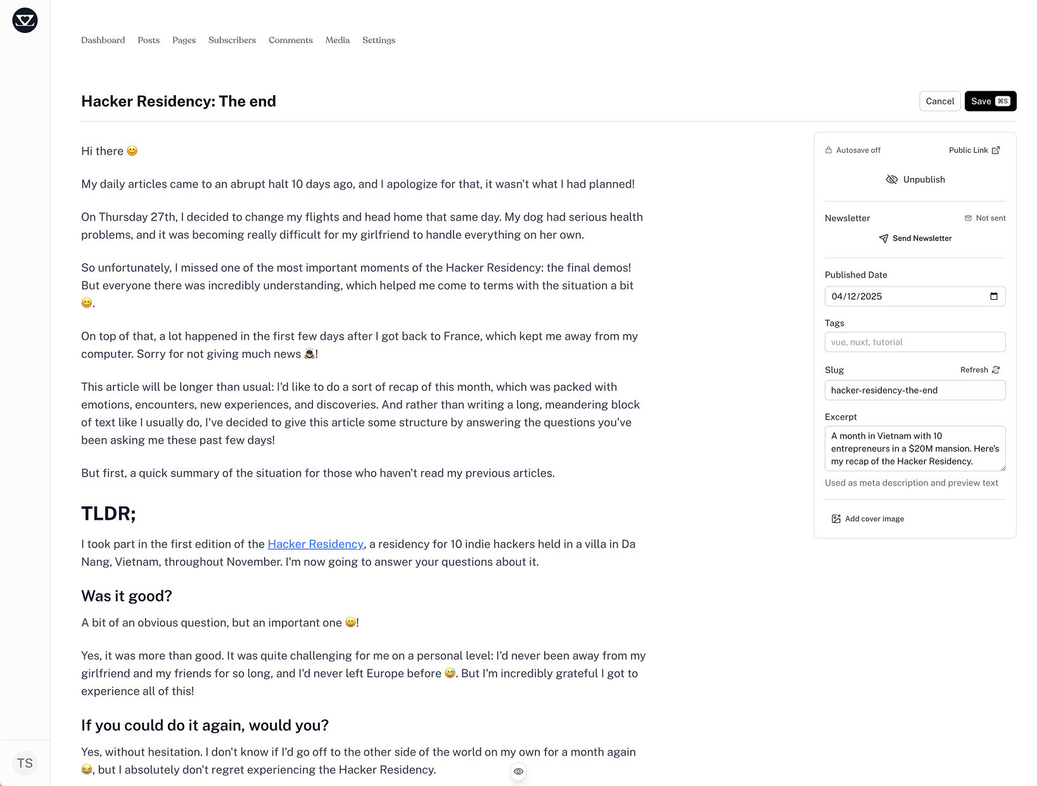1037x786 pixels.
Task: Open the Published Date calendar picker
Action: (995, 296)
